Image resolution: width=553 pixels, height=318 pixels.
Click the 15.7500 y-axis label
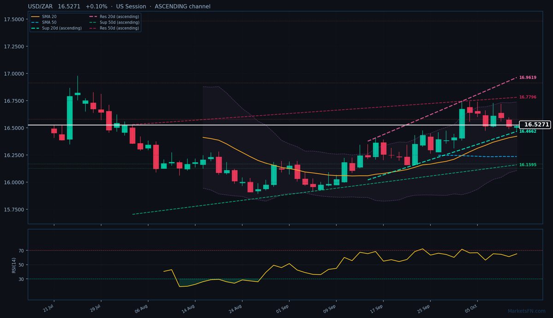click(x=14, y=210)
